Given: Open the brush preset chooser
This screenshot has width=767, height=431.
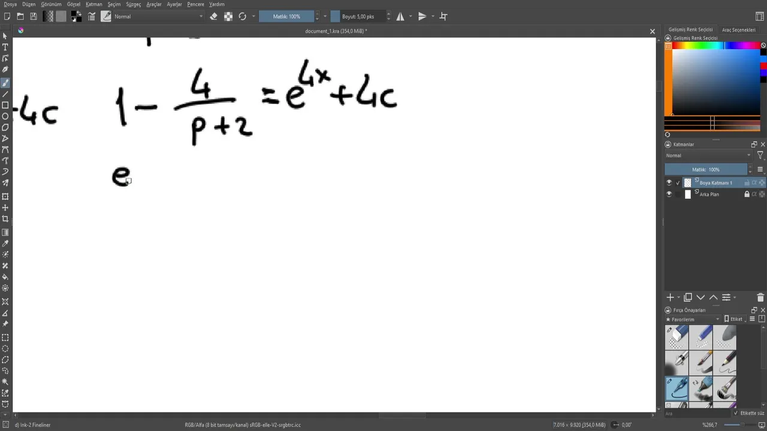Looking at the screenshot, I should pyautogui.click(x=106, y=16).
